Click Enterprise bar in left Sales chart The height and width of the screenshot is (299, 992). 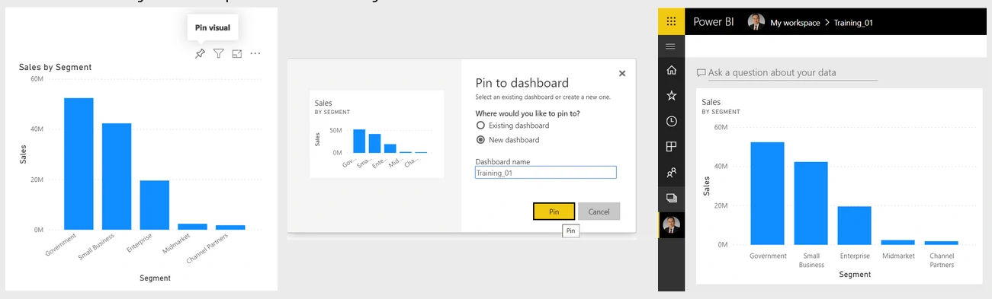[x=155, y=205]
